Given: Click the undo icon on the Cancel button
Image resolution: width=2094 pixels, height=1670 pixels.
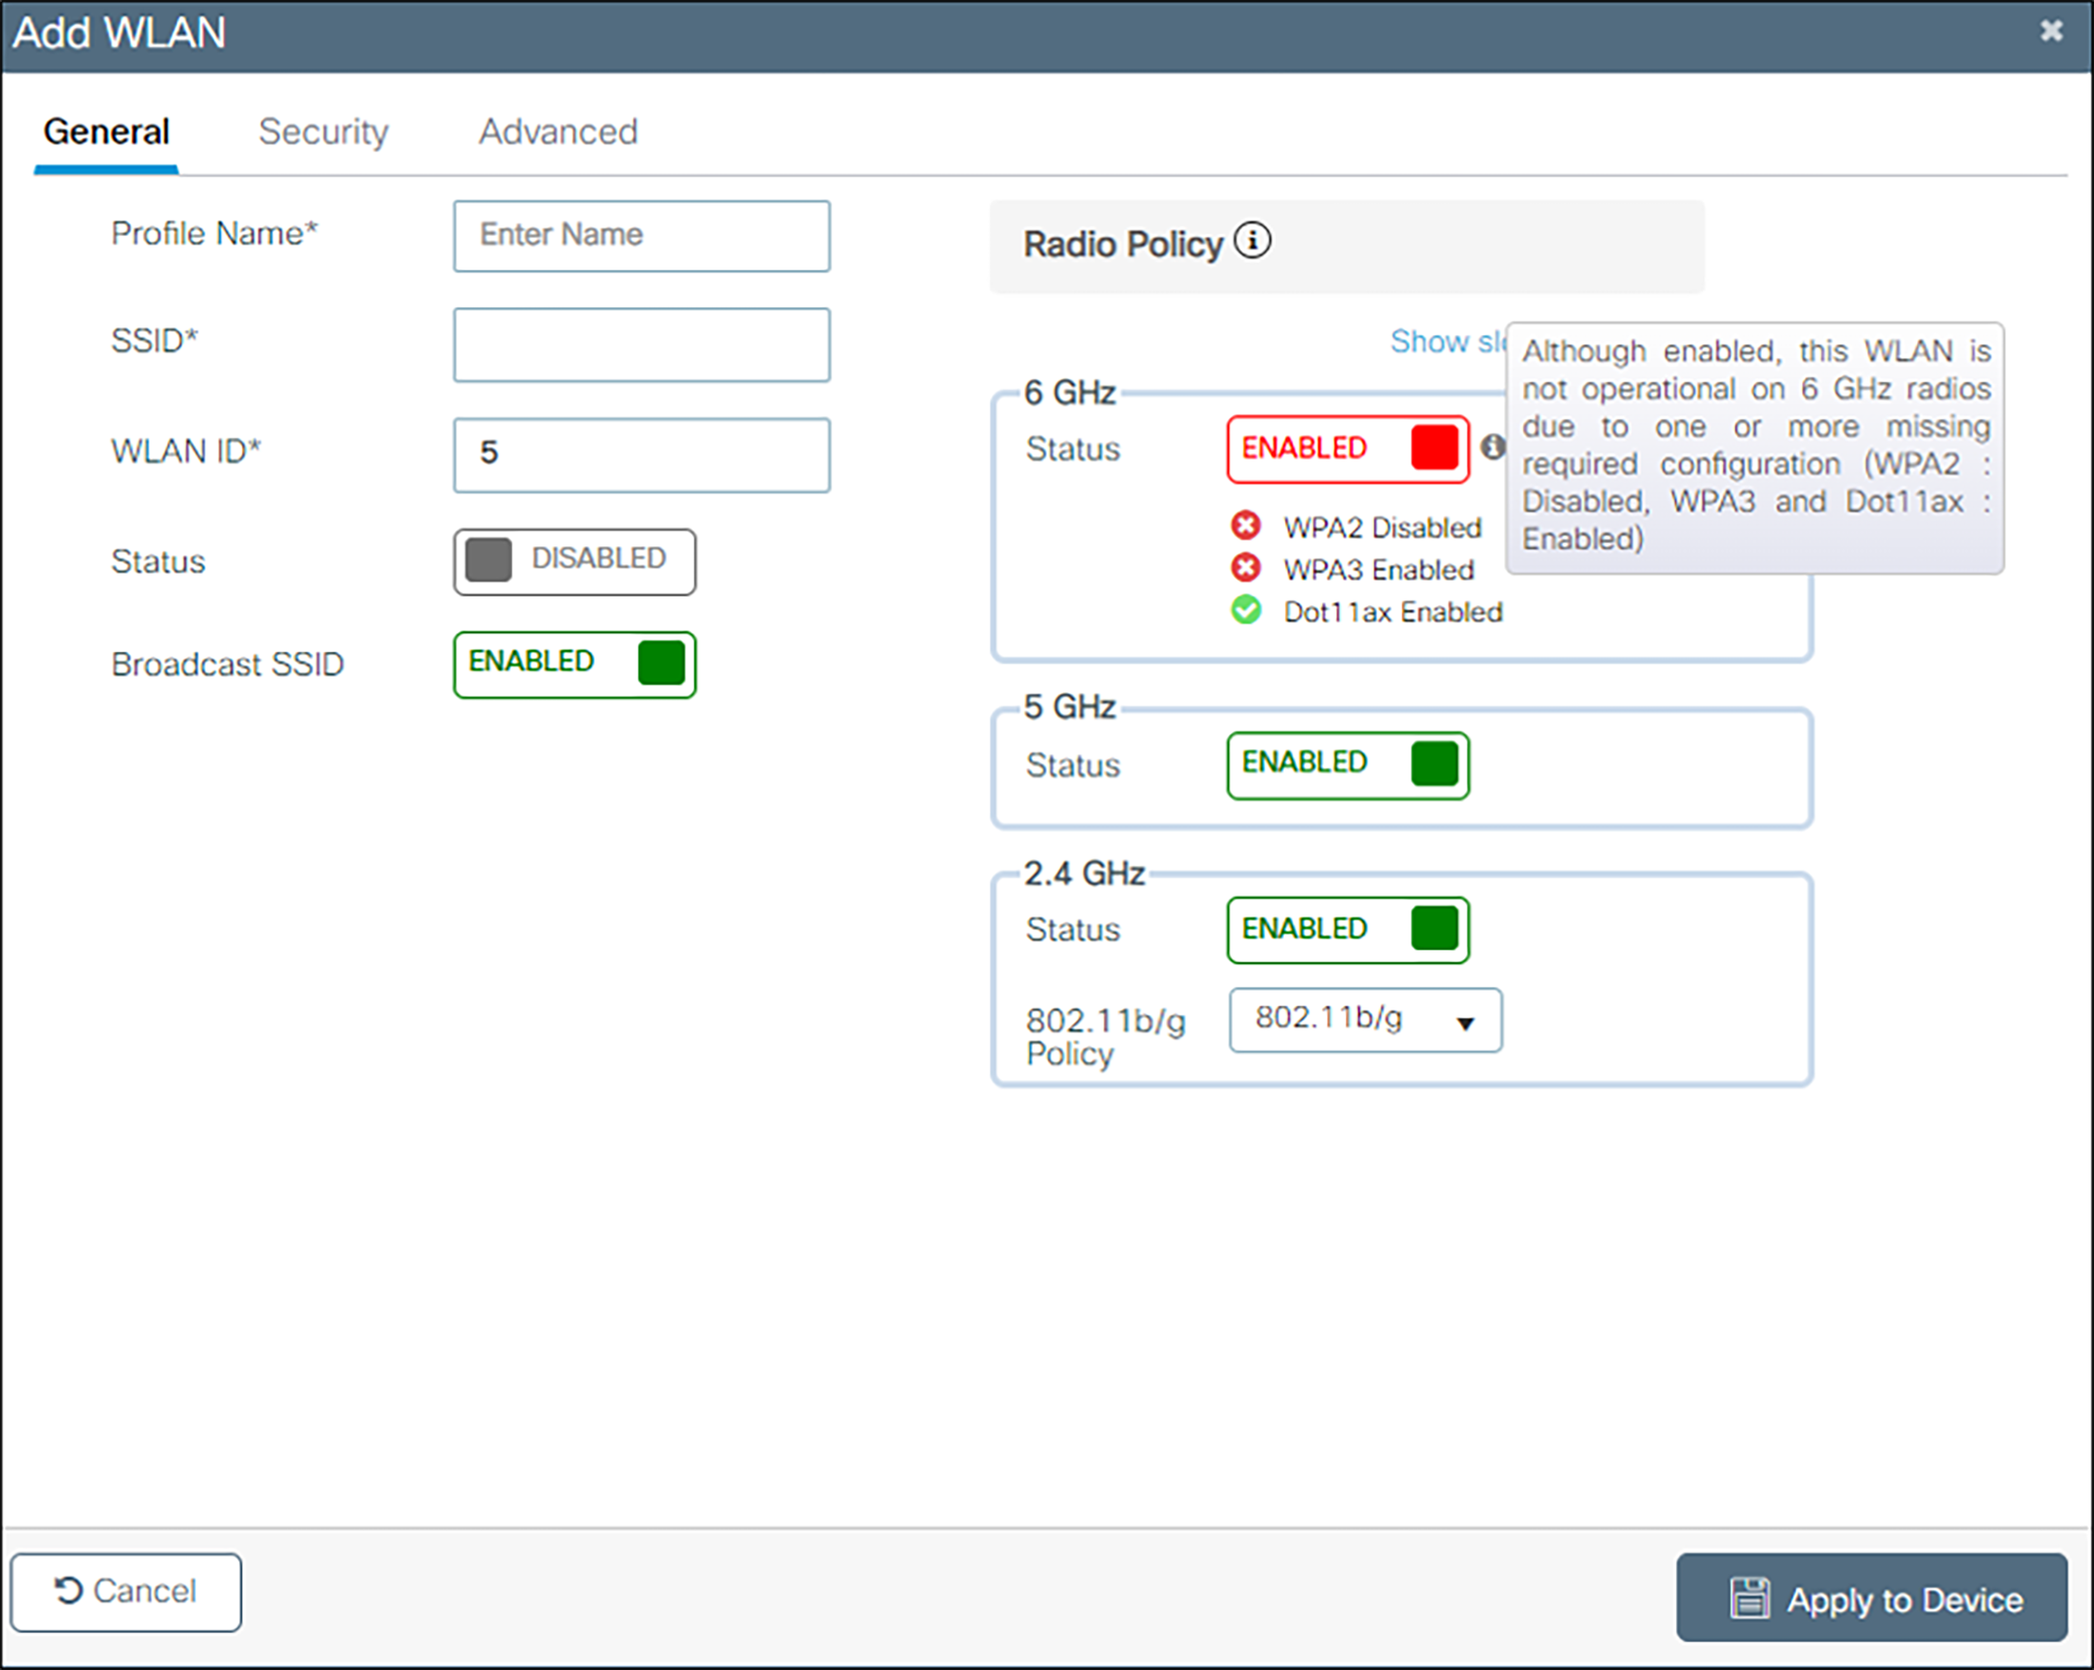Looking at the screenshot, I should coord(67,1590).
